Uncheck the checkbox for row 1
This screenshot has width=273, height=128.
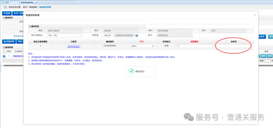click(x=4, y=56)
